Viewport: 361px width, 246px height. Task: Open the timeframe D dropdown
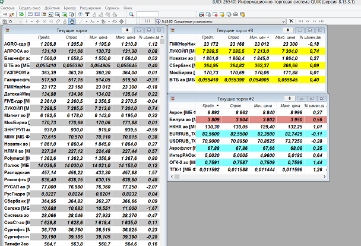tap(20, 21)
